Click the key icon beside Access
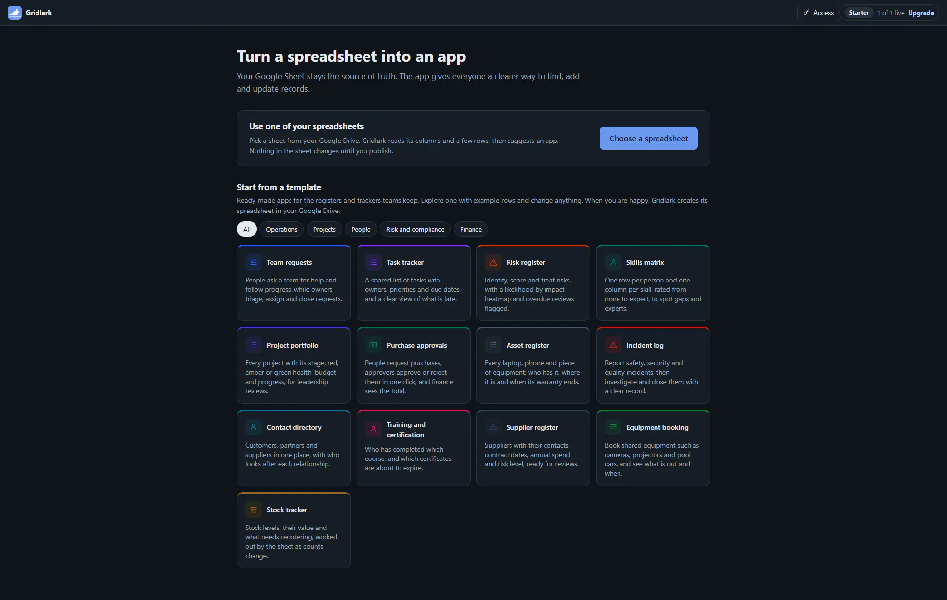Screen dimensions: 947x600 coord(806,13)
